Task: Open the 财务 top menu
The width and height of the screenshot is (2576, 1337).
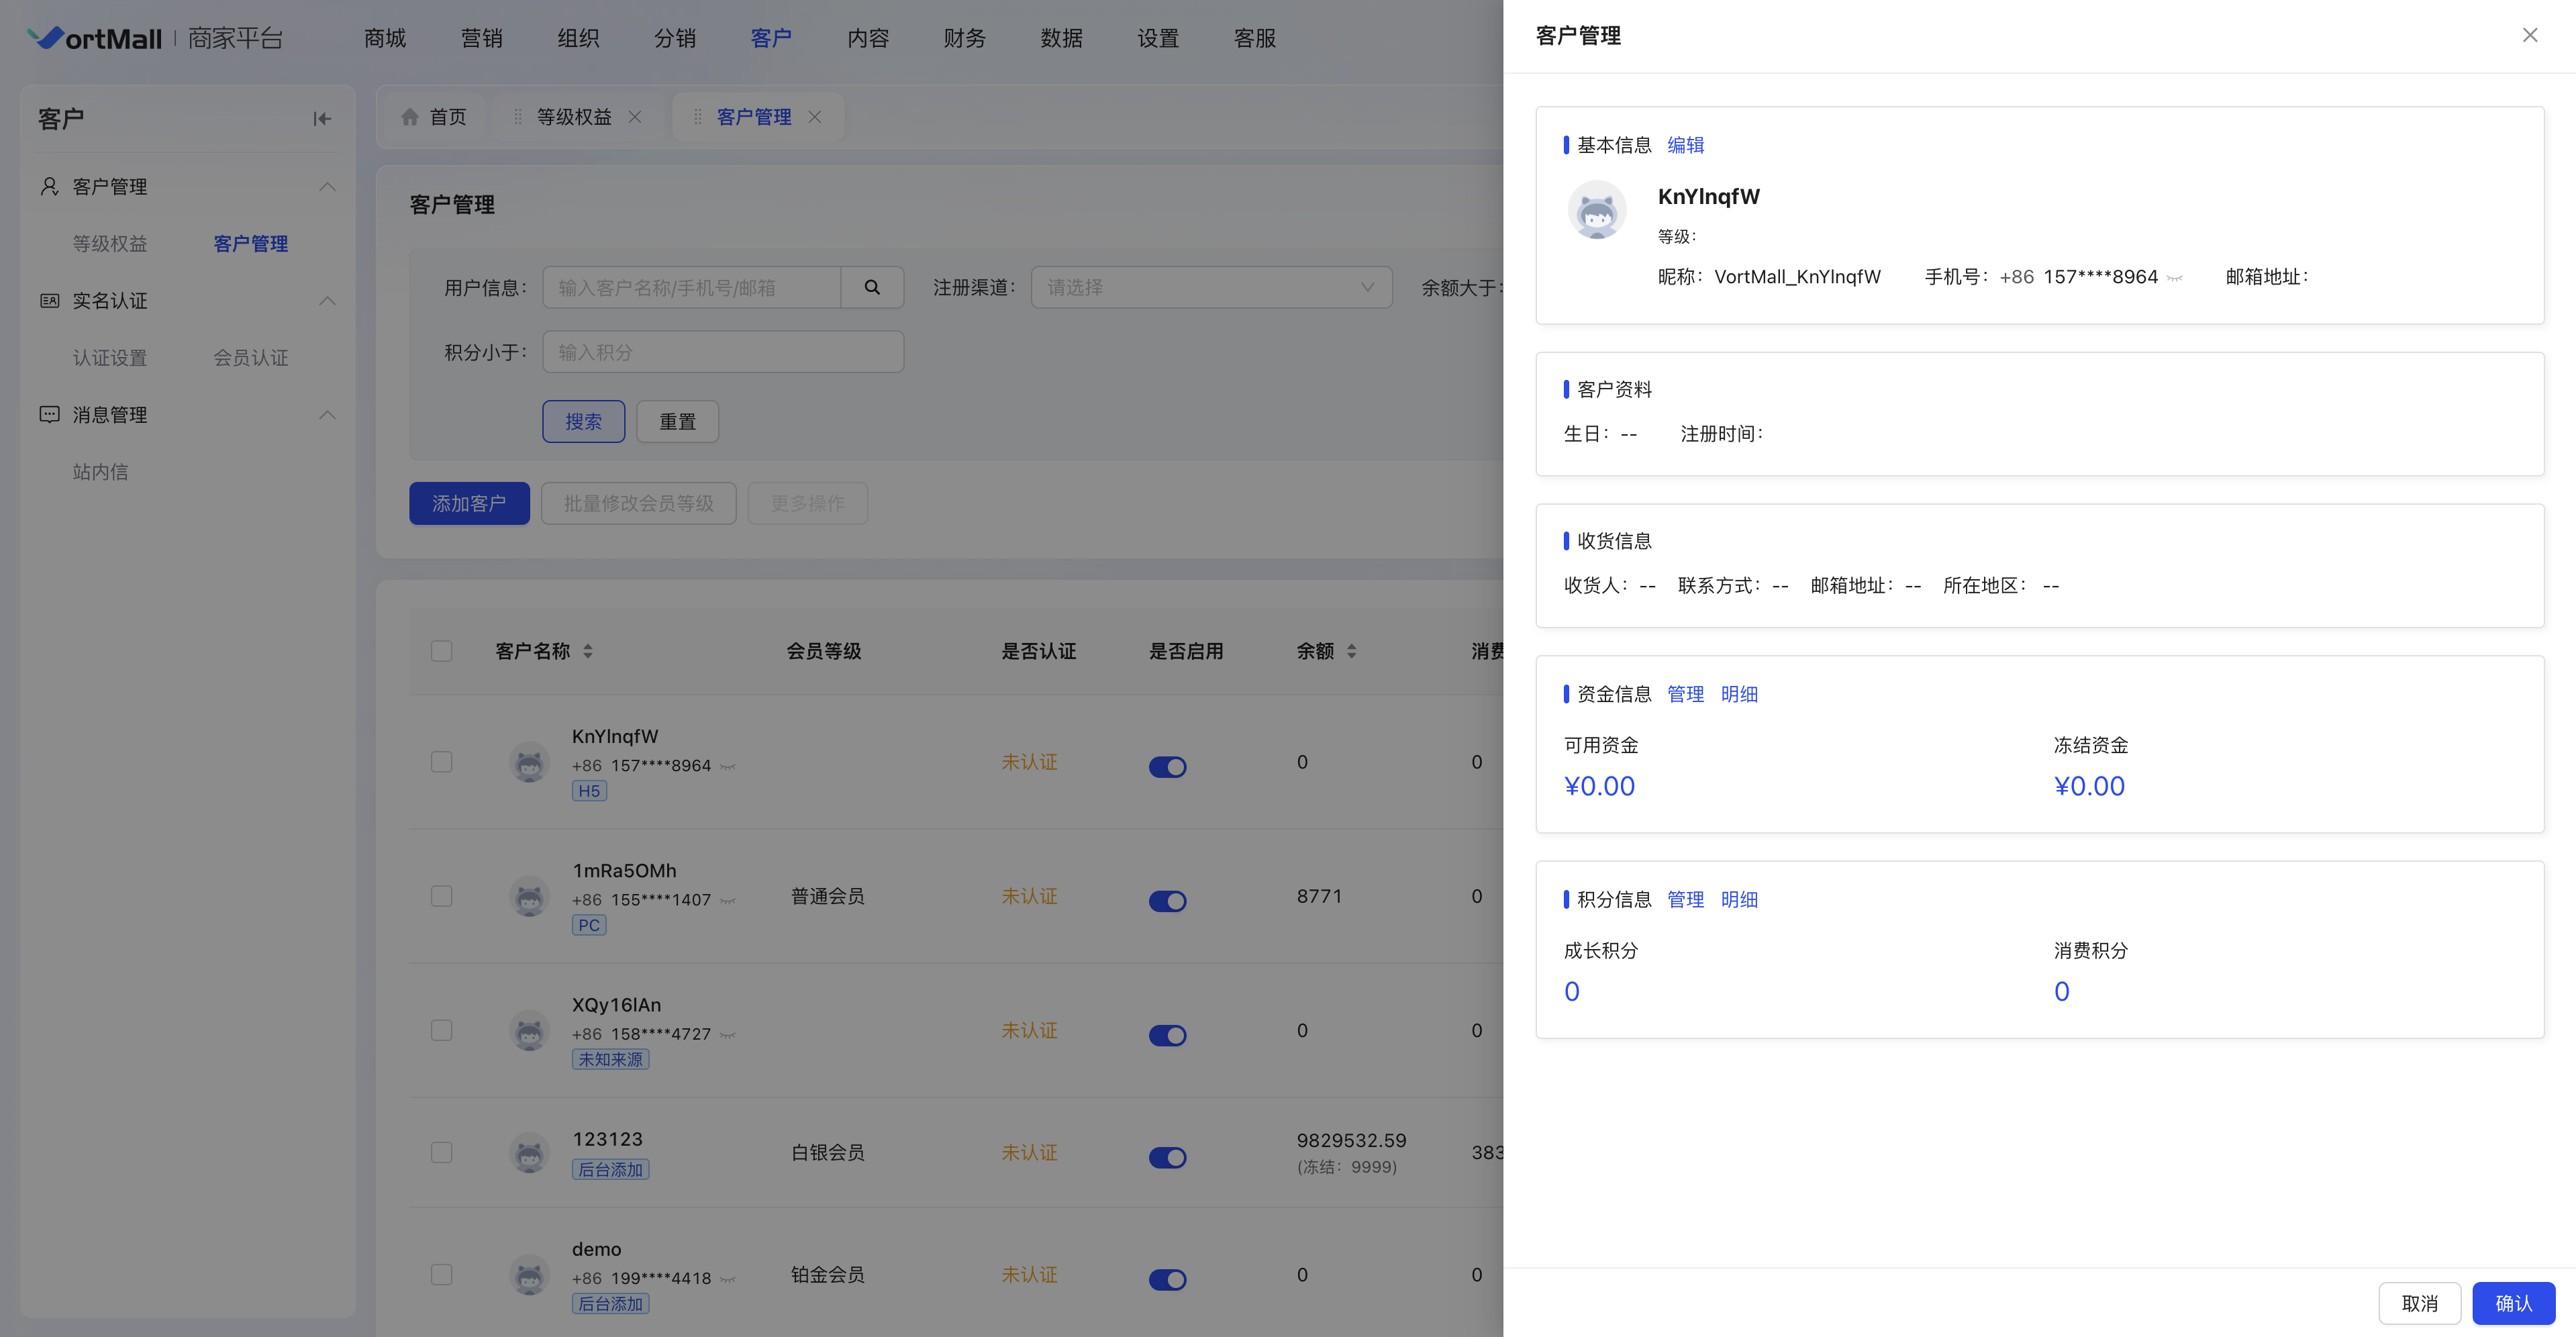Action: click(x=964, y=38)
